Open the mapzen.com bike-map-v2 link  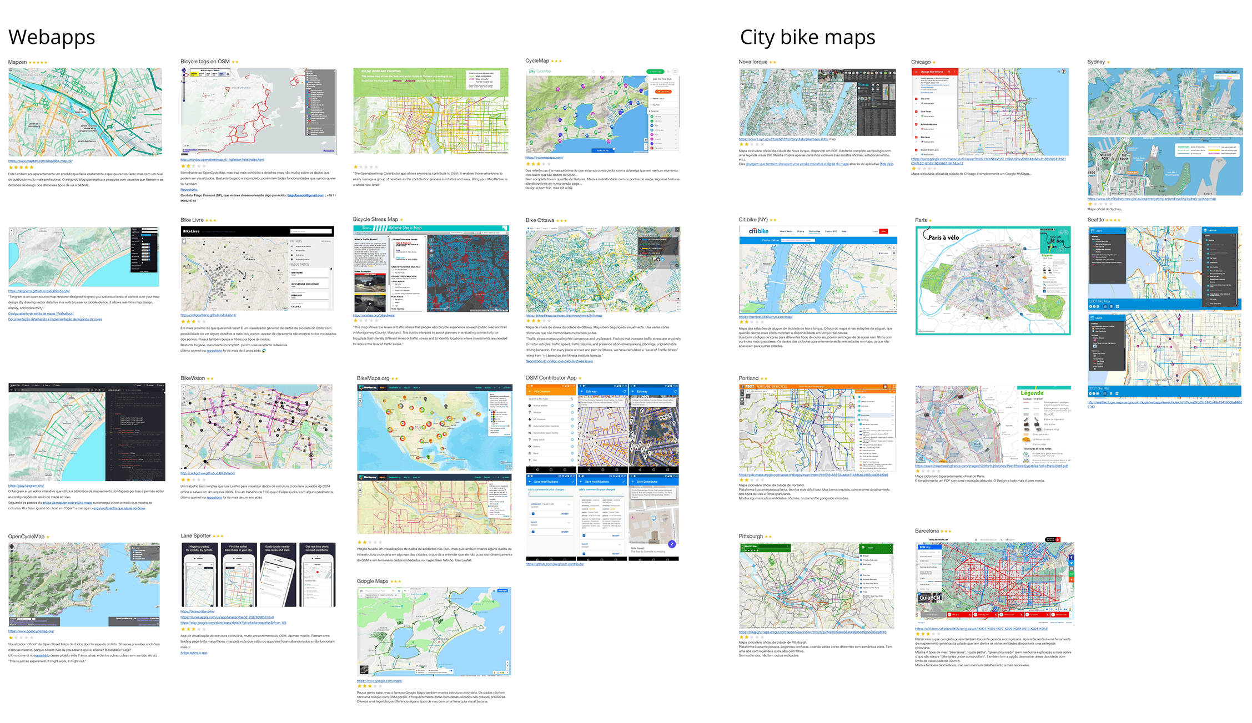[40, 161]
